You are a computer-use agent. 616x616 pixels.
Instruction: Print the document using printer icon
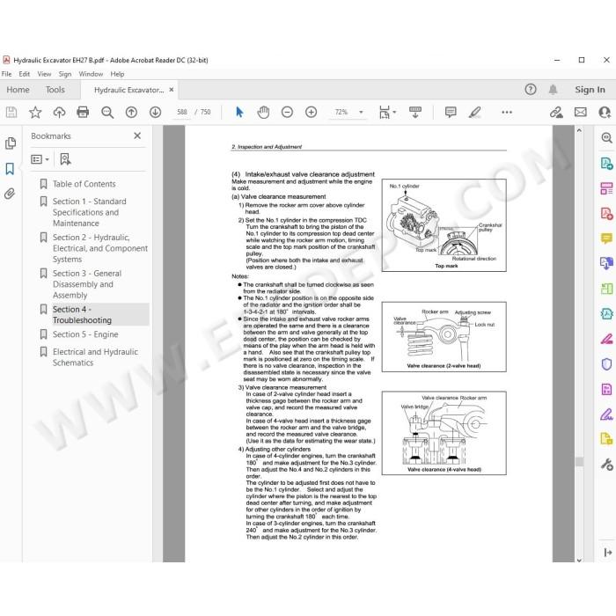83,113
